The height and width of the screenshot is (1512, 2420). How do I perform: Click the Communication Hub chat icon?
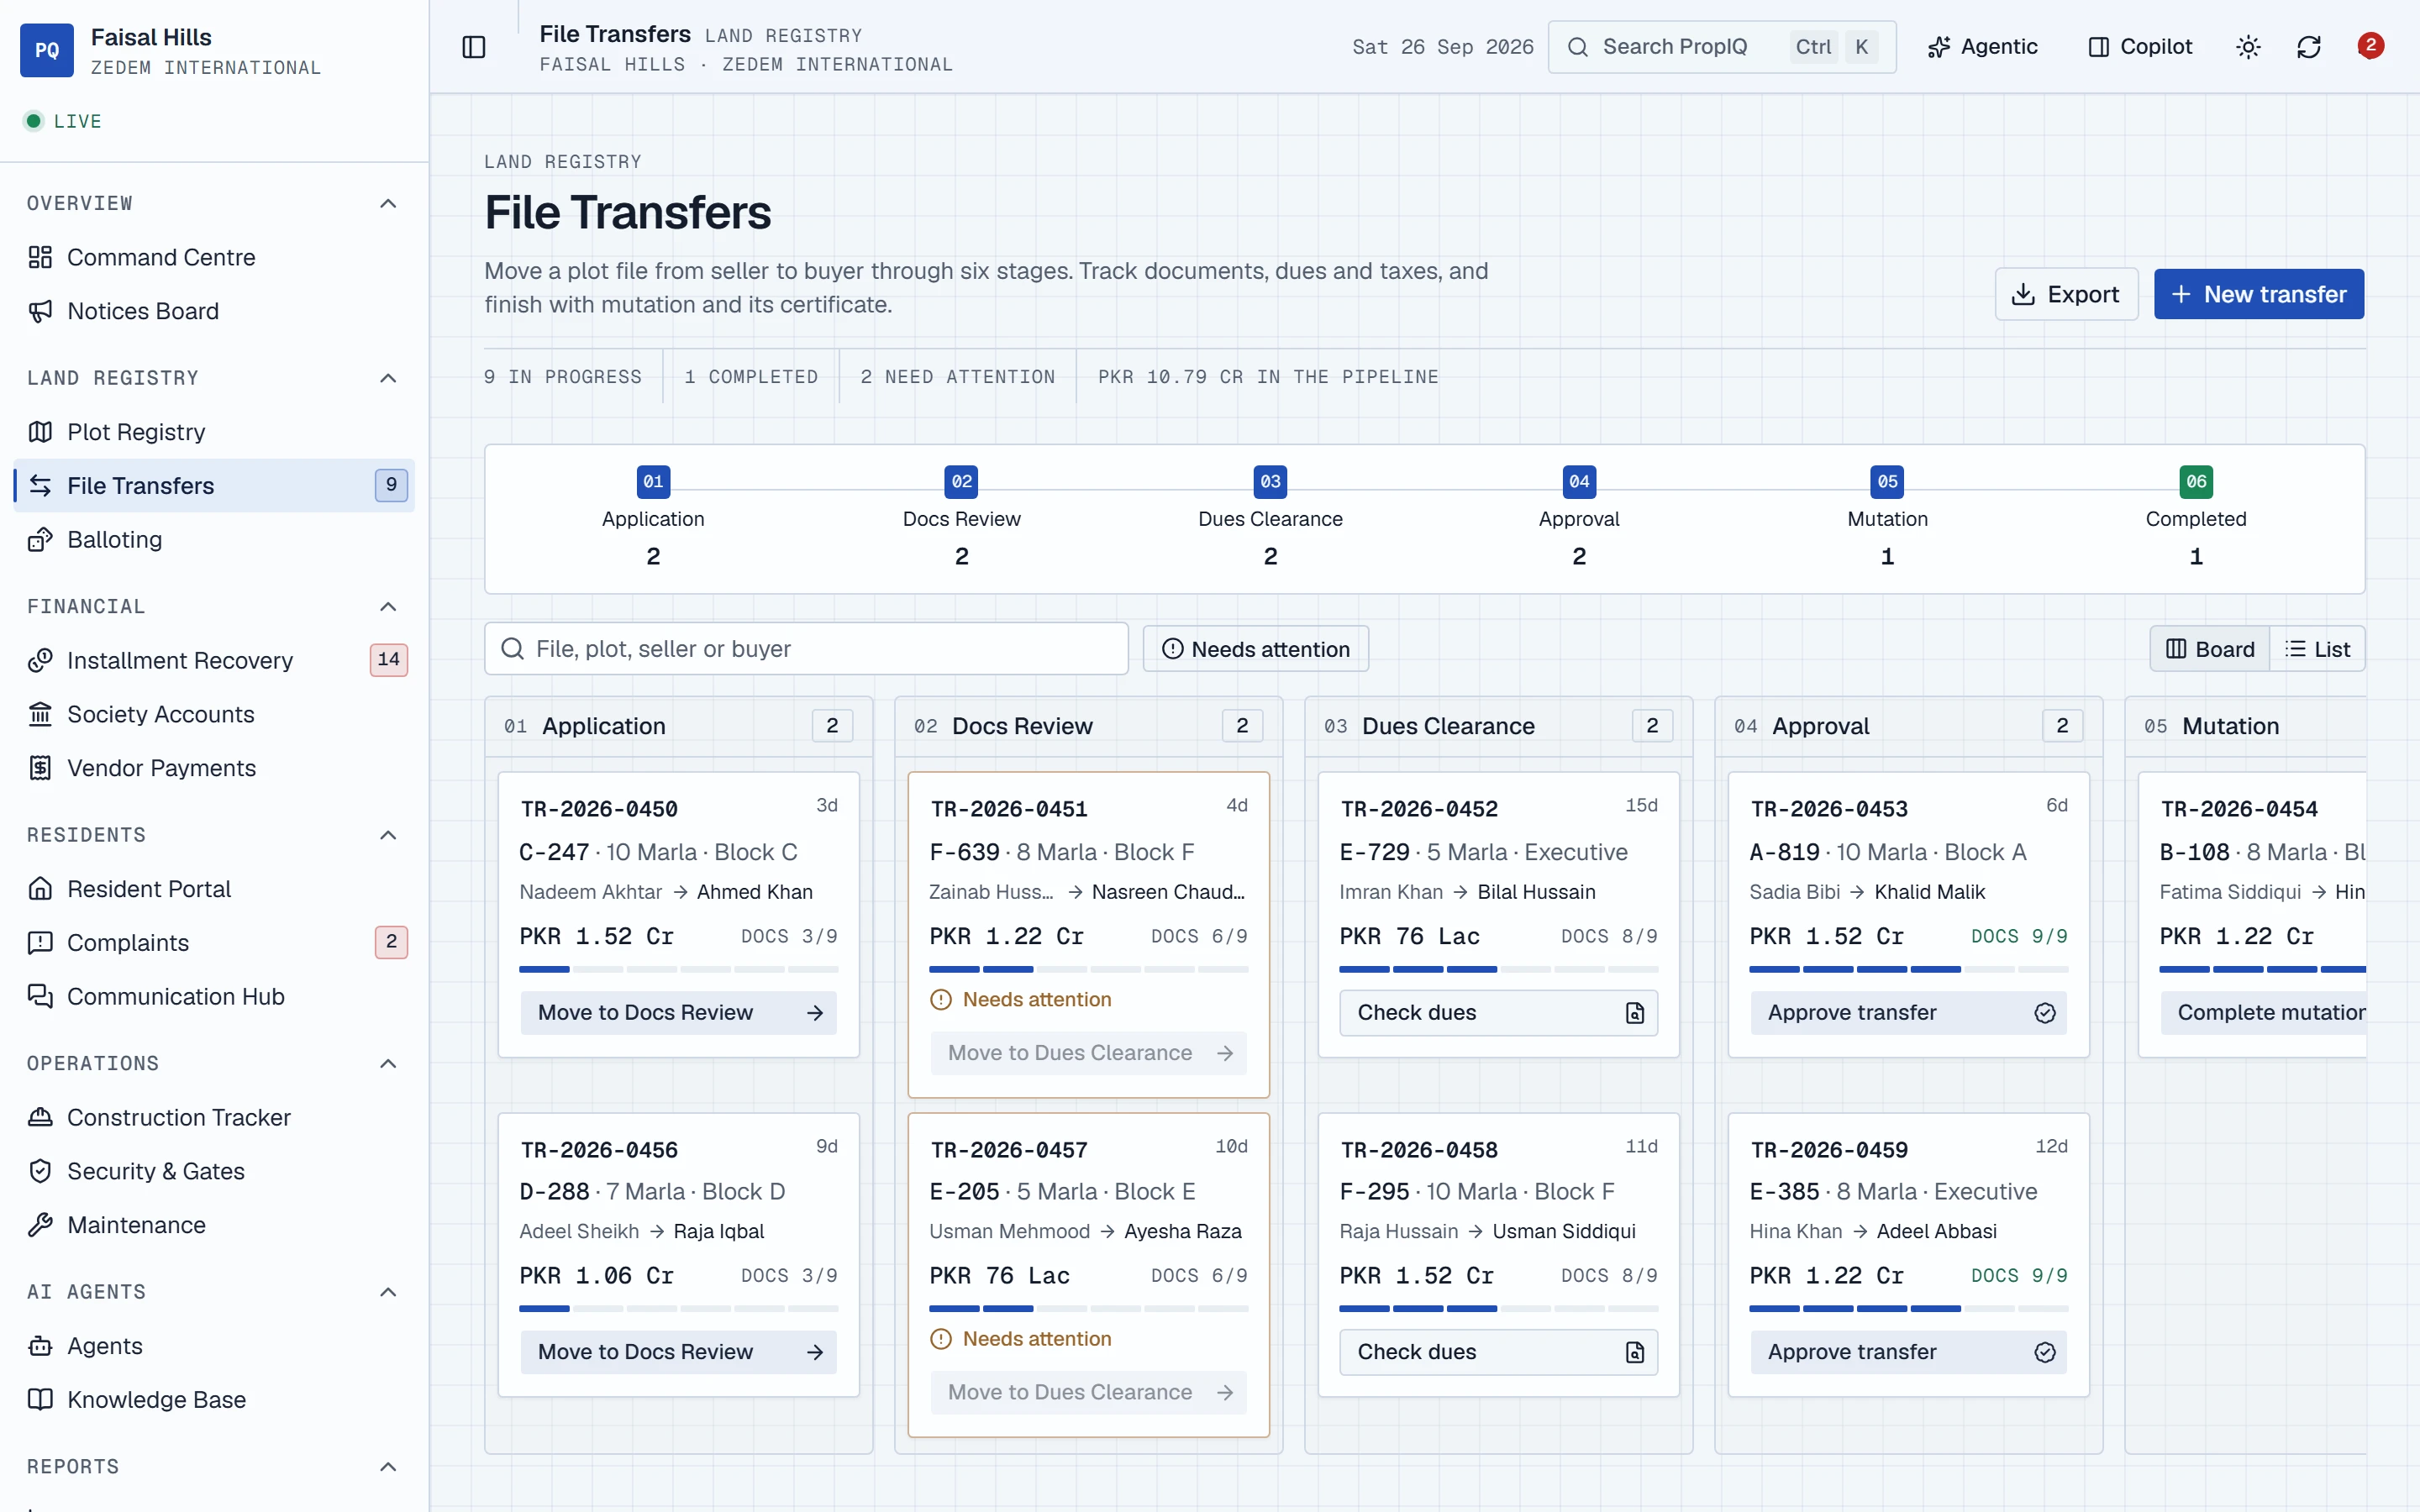coord(40,996)
